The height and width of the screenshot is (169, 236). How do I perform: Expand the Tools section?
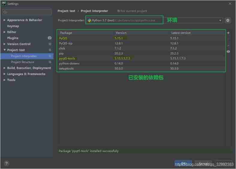pyautogui.click(x=4, y=80)
